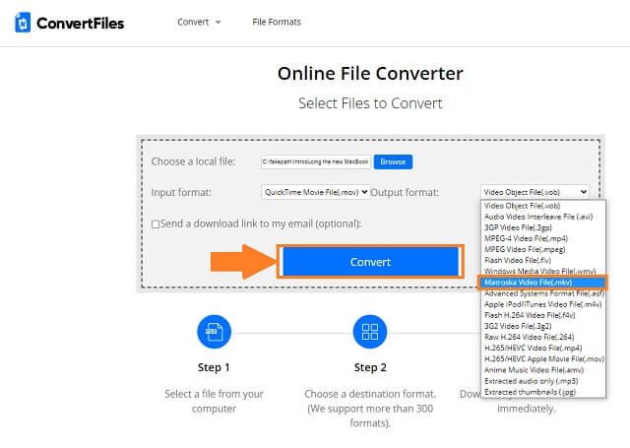Viewport: 630px width, 448px height.
Task: Choose H.265/HEVC Apple Movie File(.mov)
Action: click(542, 358)
